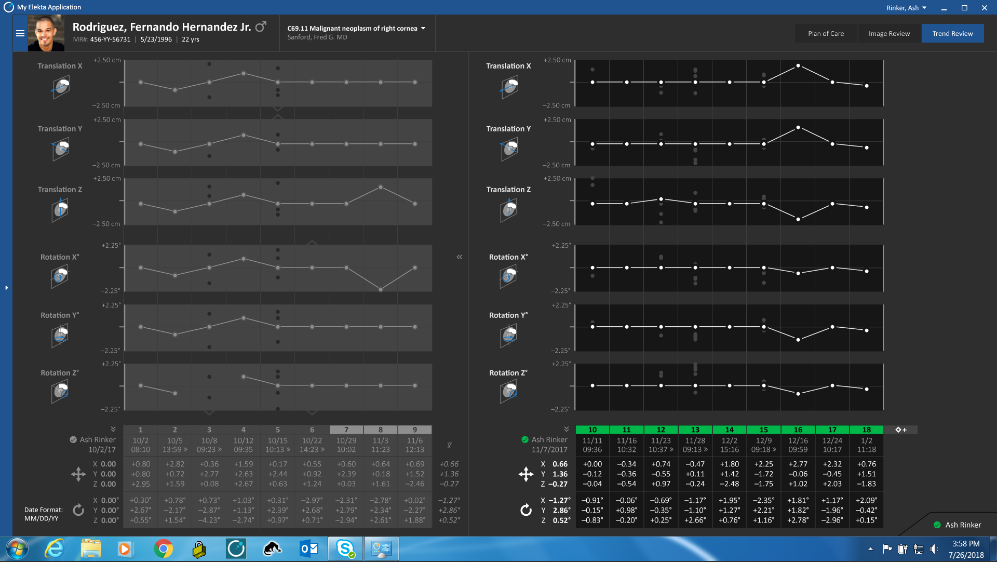The width and height of the screenshot is (997, 562).
Task: Toggle the green Ash Rinker checkmark on right table
Action: point(525,439)
